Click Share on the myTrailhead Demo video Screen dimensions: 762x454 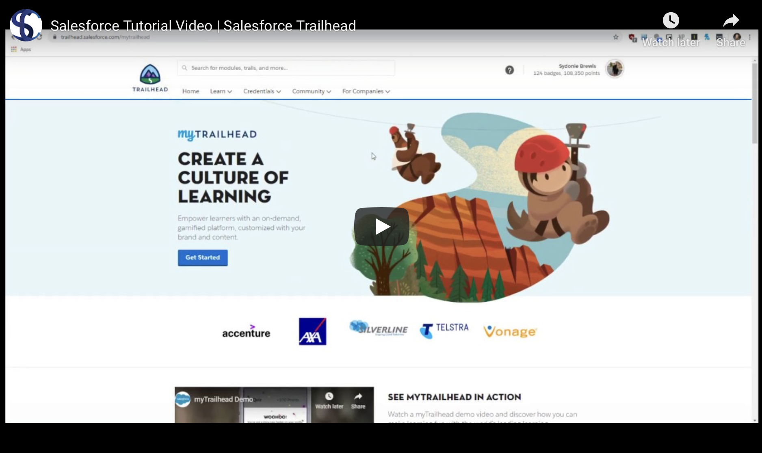point(358,401)
